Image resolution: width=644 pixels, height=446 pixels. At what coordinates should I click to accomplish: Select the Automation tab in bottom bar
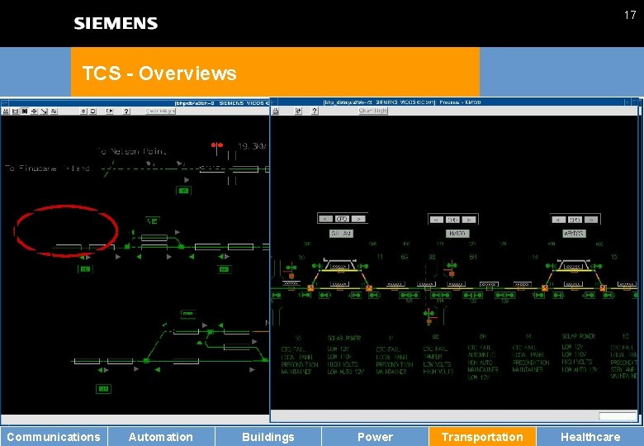point(161,437)
